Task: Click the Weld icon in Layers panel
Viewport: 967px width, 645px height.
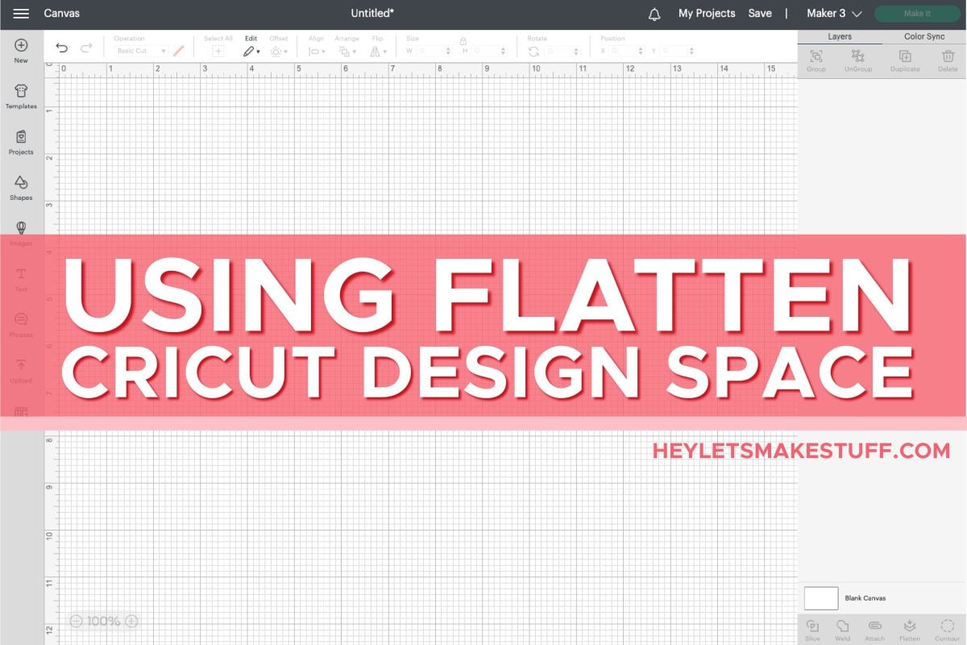Action: (x=842, y=629)
